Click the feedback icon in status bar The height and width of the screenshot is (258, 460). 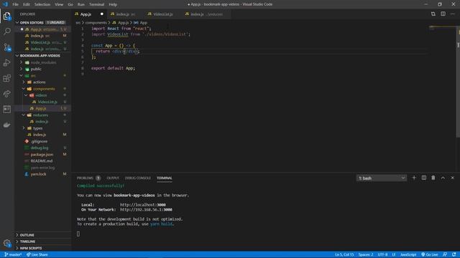tap(445, 254)
